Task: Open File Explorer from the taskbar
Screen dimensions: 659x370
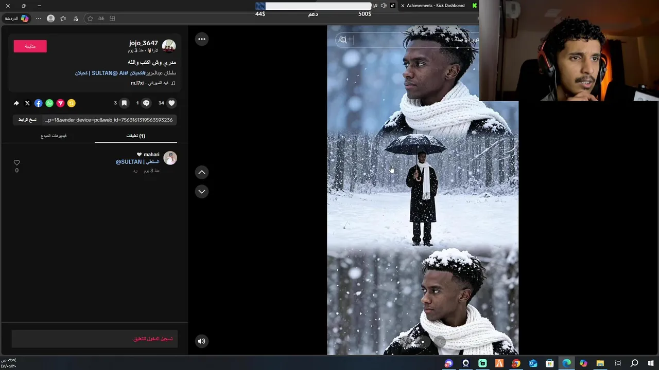Action: [x=600, y=363]
